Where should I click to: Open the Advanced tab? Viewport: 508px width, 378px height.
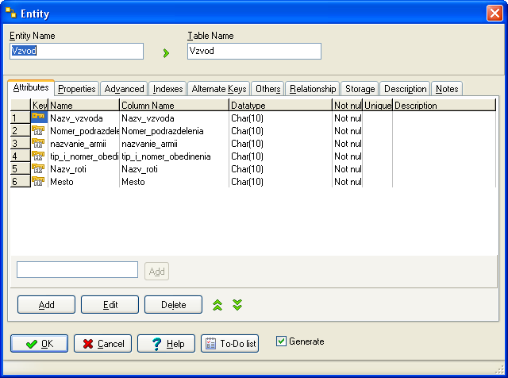point(124,89)
